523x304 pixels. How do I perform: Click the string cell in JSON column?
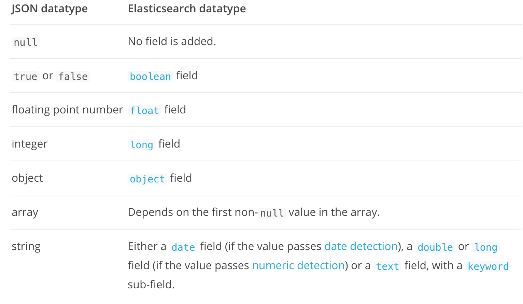[x=26, y=246]
